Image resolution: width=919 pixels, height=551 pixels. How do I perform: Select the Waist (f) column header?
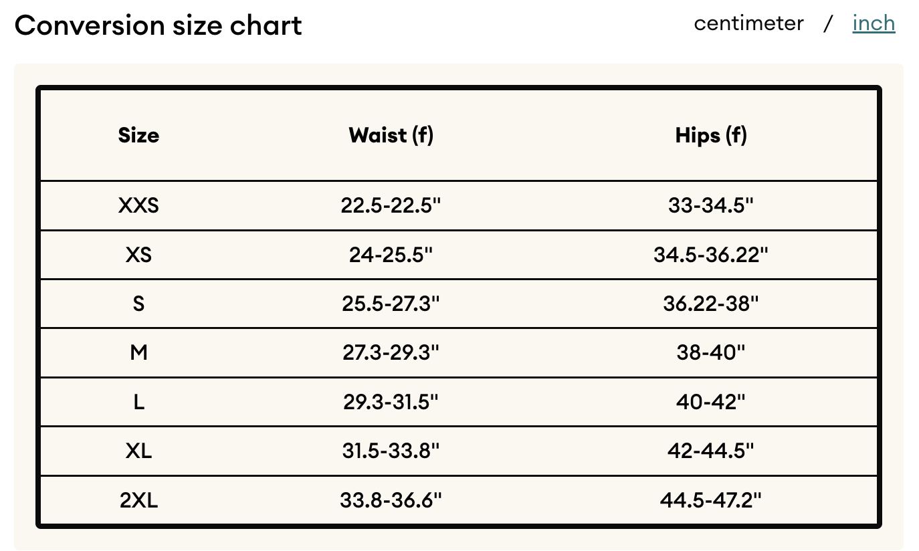391,136
